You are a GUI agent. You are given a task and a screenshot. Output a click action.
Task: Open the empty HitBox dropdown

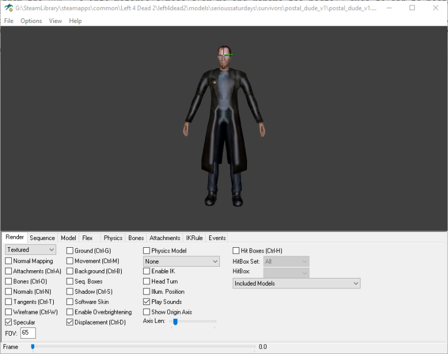click(x=286, y=273)
